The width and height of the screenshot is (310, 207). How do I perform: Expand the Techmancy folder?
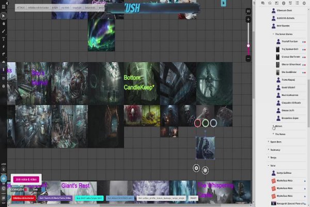coord(269,150)
